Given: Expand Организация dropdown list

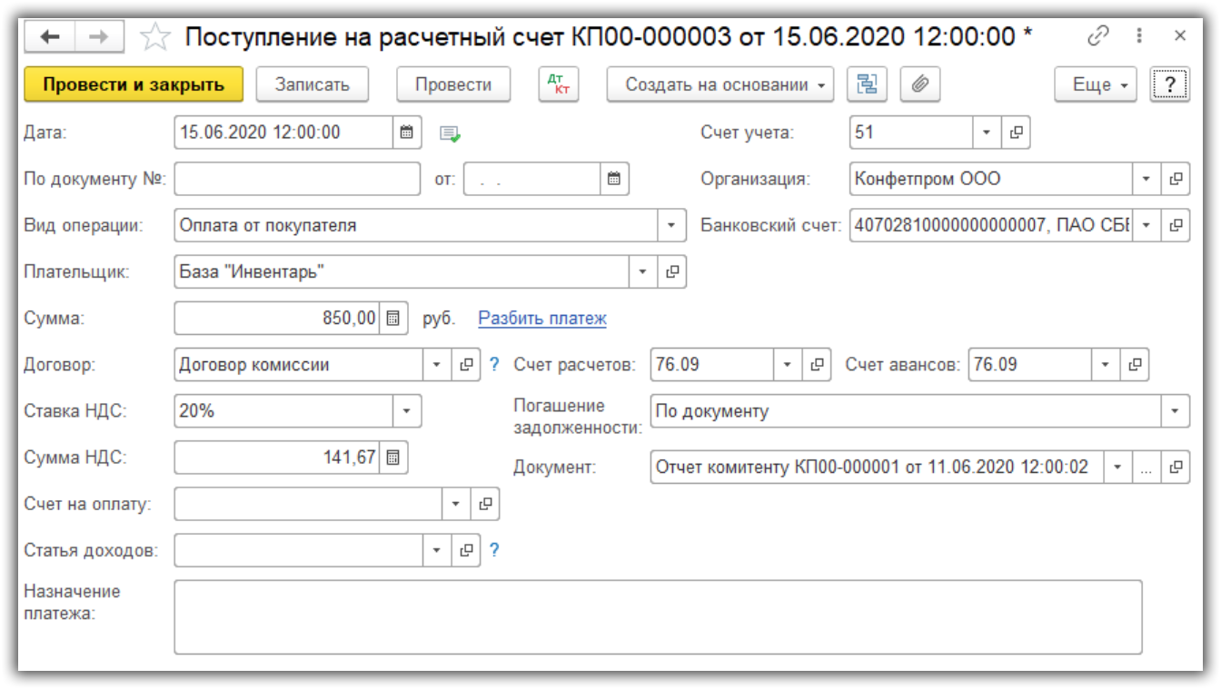Looking at the screenshot, I should pyautogui.click(x=1146, y=179).
